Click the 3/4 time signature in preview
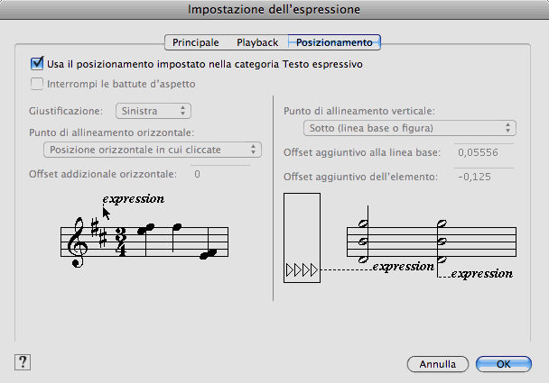This screenshot has height=383, width=549. click(x=120, y=242)
